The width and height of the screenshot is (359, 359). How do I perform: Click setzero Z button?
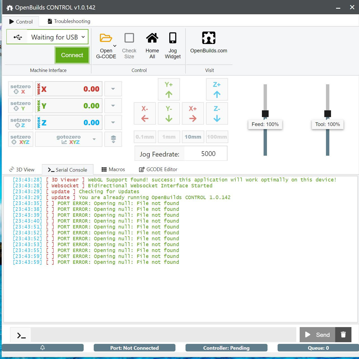pos(21,122)
